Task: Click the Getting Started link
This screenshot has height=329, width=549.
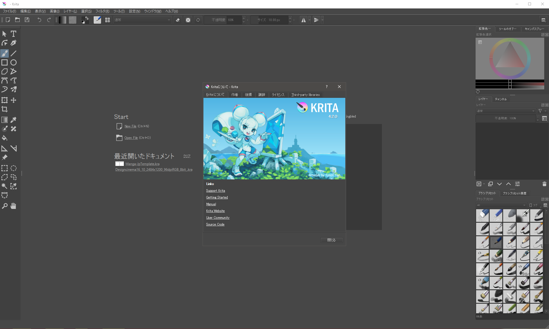Action: tap(217, 197)
